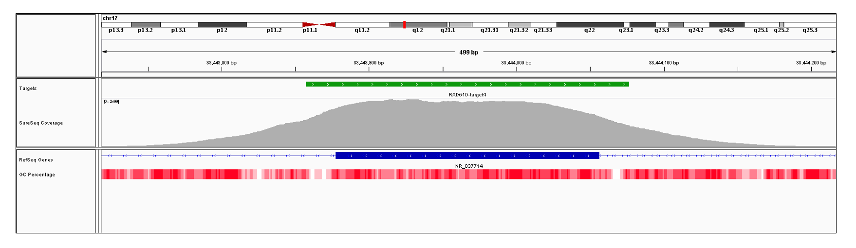This screenshot has height=248, width=856.
Task: Click the coverage data range label 0-2499
Action: click(x=111, y=102)
